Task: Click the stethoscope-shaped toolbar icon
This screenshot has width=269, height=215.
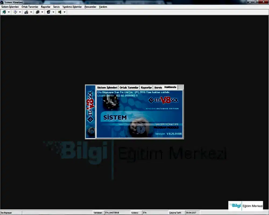Action: (16, 12)
